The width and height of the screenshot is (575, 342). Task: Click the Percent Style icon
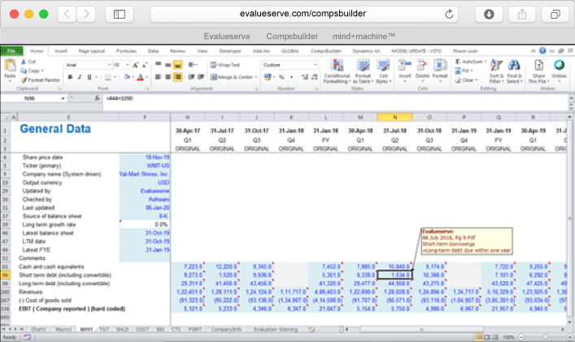(281, 77)
